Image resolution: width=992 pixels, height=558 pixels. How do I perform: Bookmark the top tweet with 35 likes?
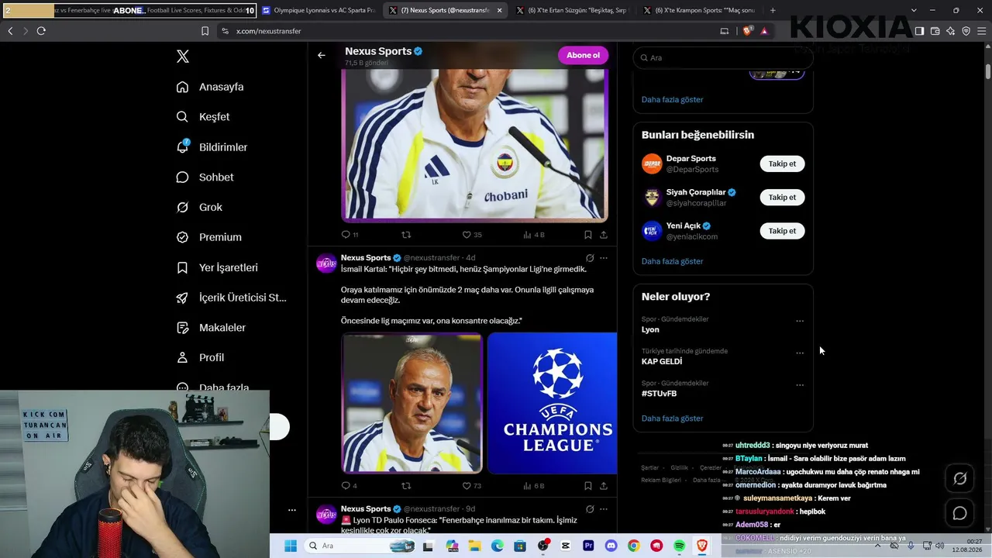pos(587,235)
